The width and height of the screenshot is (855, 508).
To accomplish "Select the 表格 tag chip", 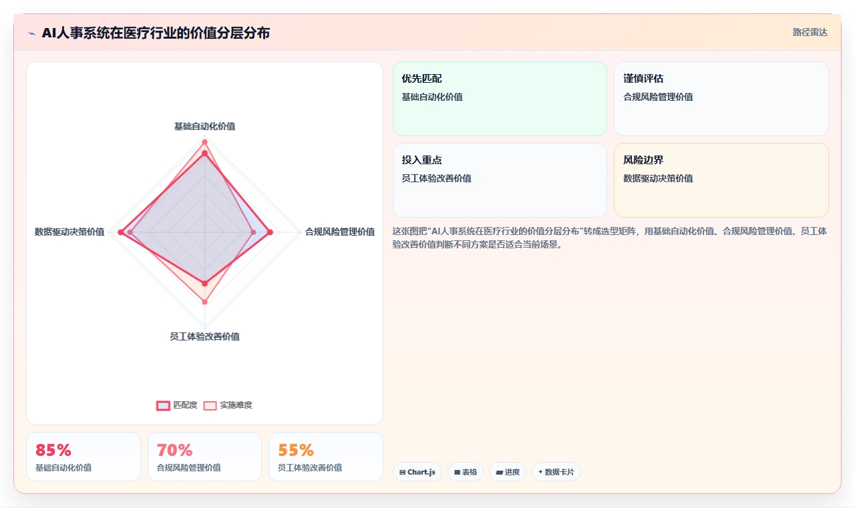I will tap(466, 472).
